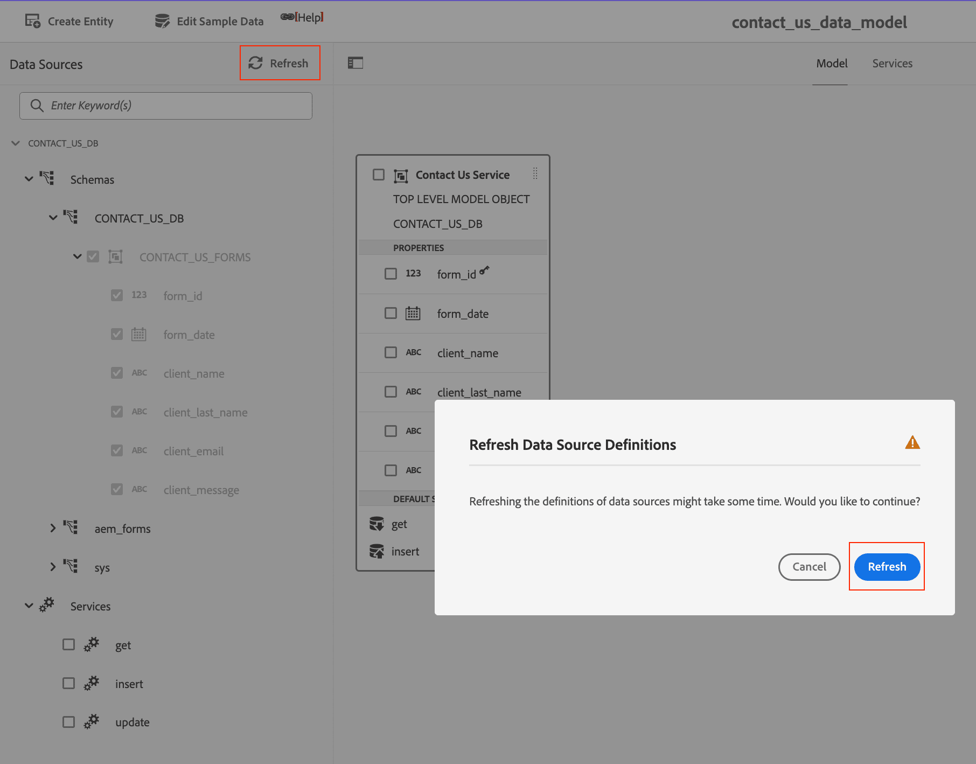Click the Edit Sample Data database icon
The width and height of the screenshot is (976, 764).
[x=162, y=21]
